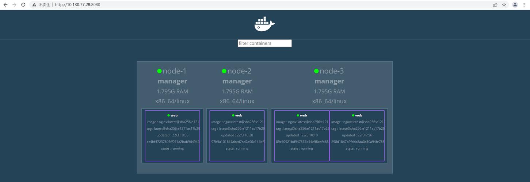This screenshot has width=530, height=182.
Task: Focus the filter containers search box
Action: pos(264,43)
